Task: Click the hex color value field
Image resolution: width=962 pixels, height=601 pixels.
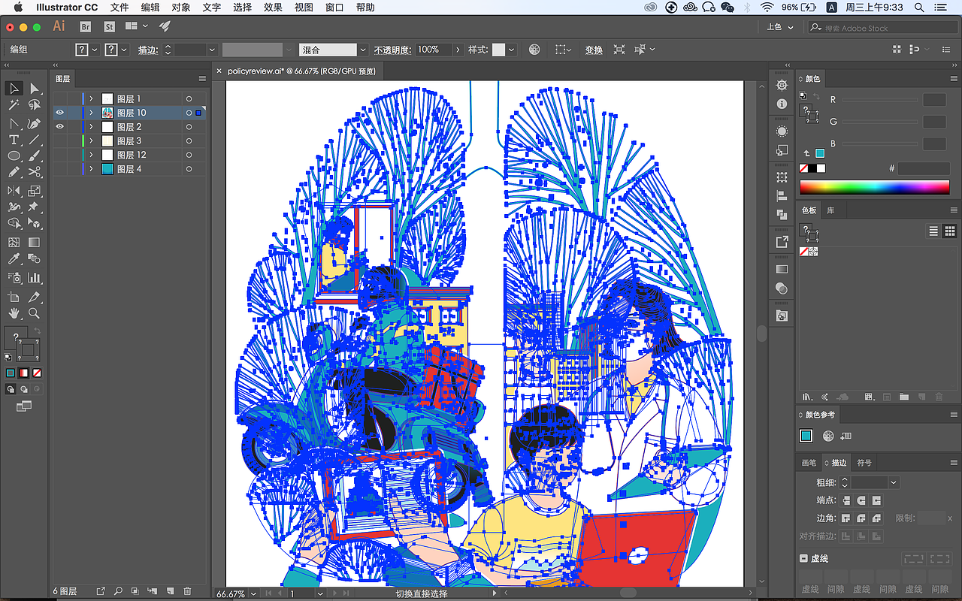Action: (x=923, y=168)
